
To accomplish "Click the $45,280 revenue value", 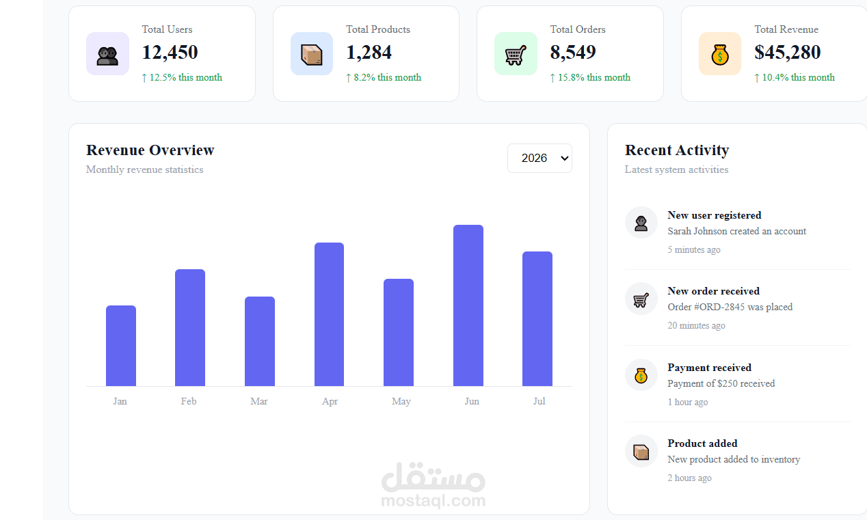I will [788, 52].
